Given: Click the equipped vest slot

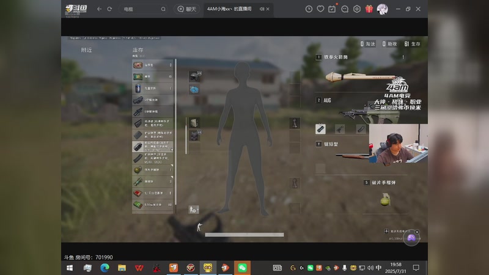Looking at the screenshot, I should [x=194, y=136].
